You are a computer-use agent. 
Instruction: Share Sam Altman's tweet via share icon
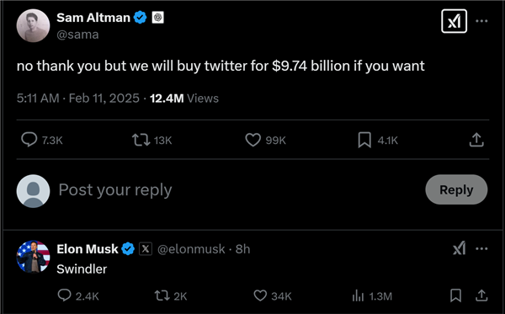click(476, 140)
